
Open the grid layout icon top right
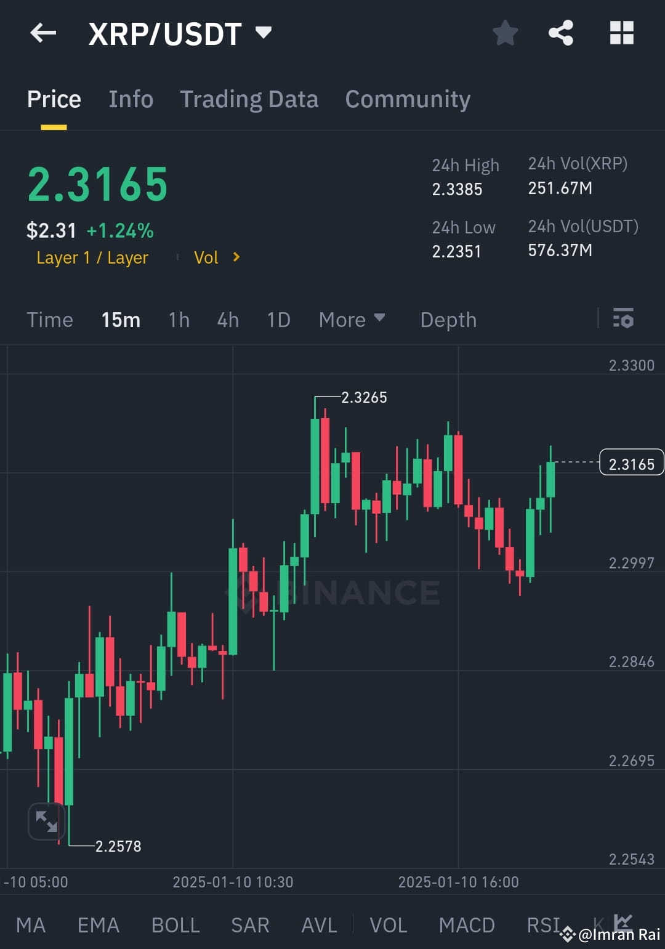point(621,34)
